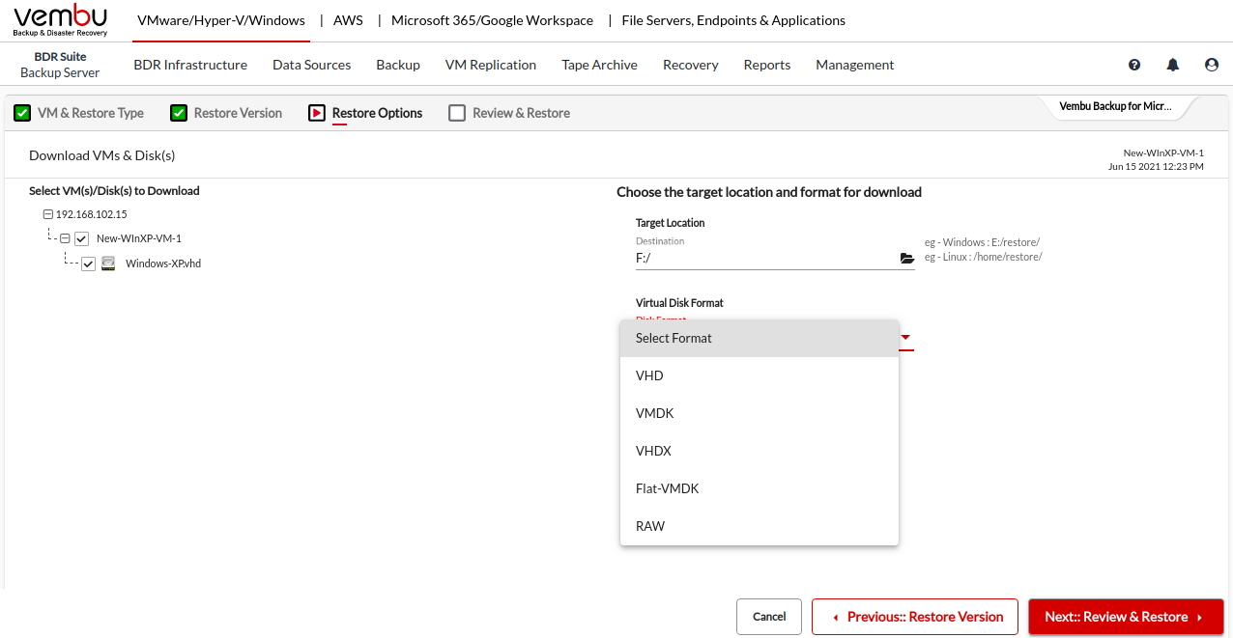Viewport: 1233px width, 638px height.
Task: Click the browse folder icon for destination
Action: [906, 259]
